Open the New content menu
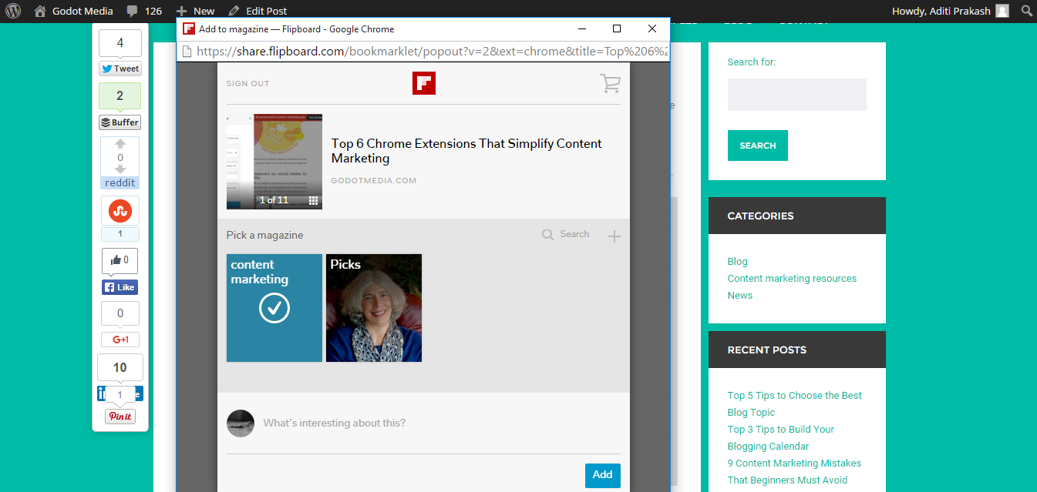Image resolution: width=1037 pixels, height=492 pixels. click(x=196, y=11)
